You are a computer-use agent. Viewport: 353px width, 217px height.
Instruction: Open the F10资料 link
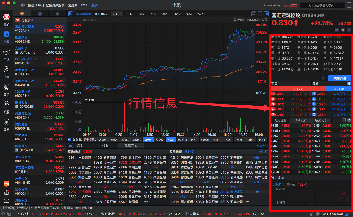(262, 145)
